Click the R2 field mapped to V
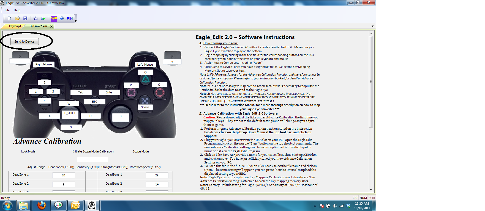485x211 pixels. (x=172, y=62)
